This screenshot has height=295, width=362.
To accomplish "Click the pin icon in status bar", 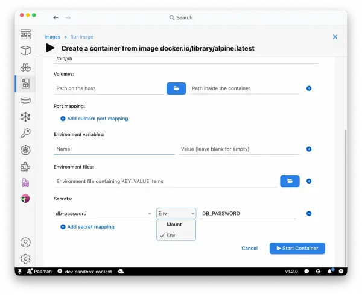I will (x=20, y=272).
